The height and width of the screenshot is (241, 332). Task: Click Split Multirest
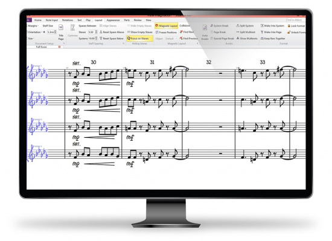pyautogui.click(x=246, y=32)
